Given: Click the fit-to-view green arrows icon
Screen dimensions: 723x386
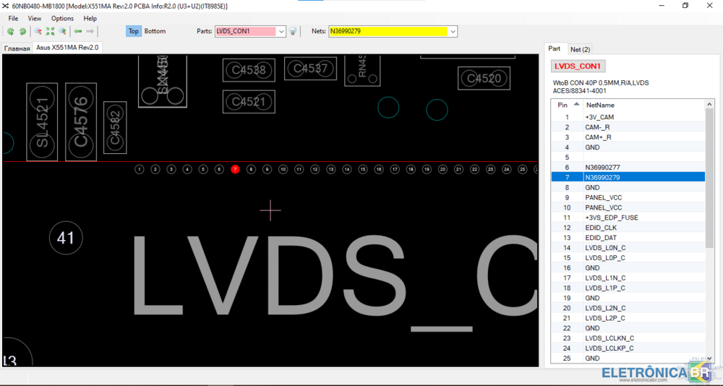Looking at the screenshot, I should click(50, 32).
